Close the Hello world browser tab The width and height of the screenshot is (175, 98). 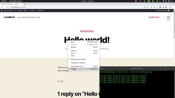(21, 4)
